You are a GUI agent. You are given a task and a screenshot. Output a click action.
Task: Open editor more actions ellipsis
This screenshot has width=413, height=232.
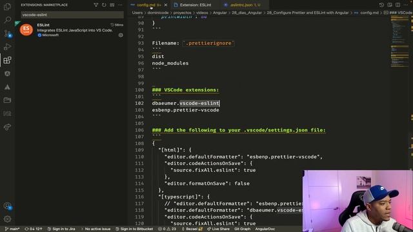pos(406,5)
